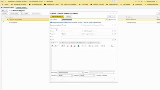Align text right in editor

coord(95,46)
